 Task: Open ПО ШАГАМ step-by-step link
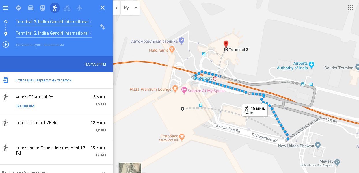25,106
